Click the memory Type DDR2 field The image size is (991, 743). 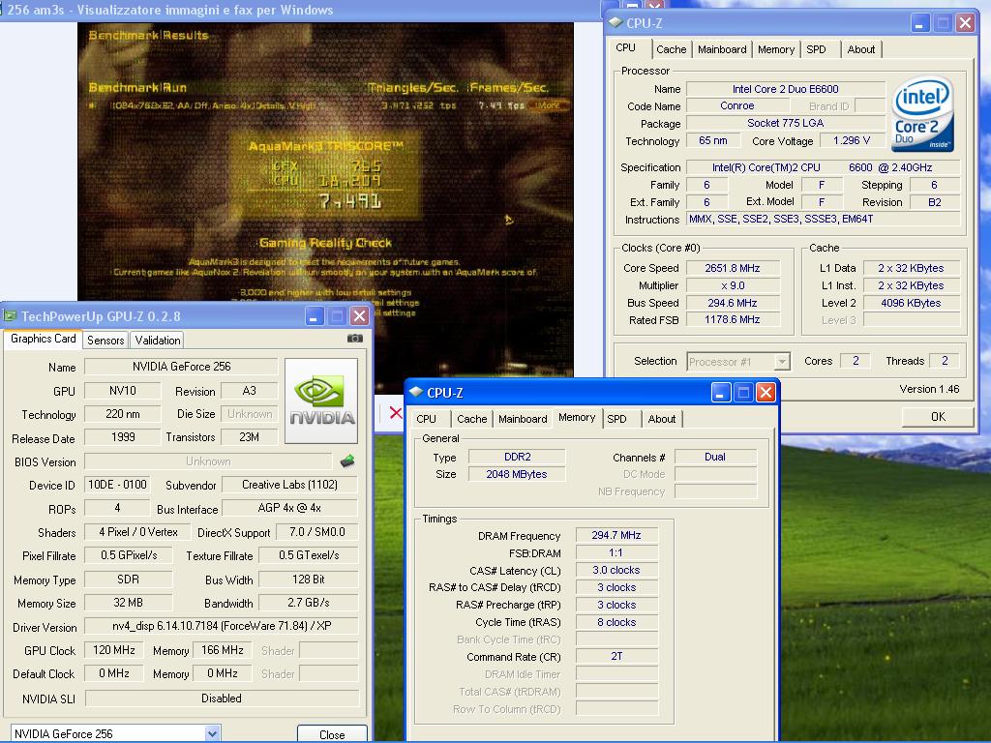point(517,457)
